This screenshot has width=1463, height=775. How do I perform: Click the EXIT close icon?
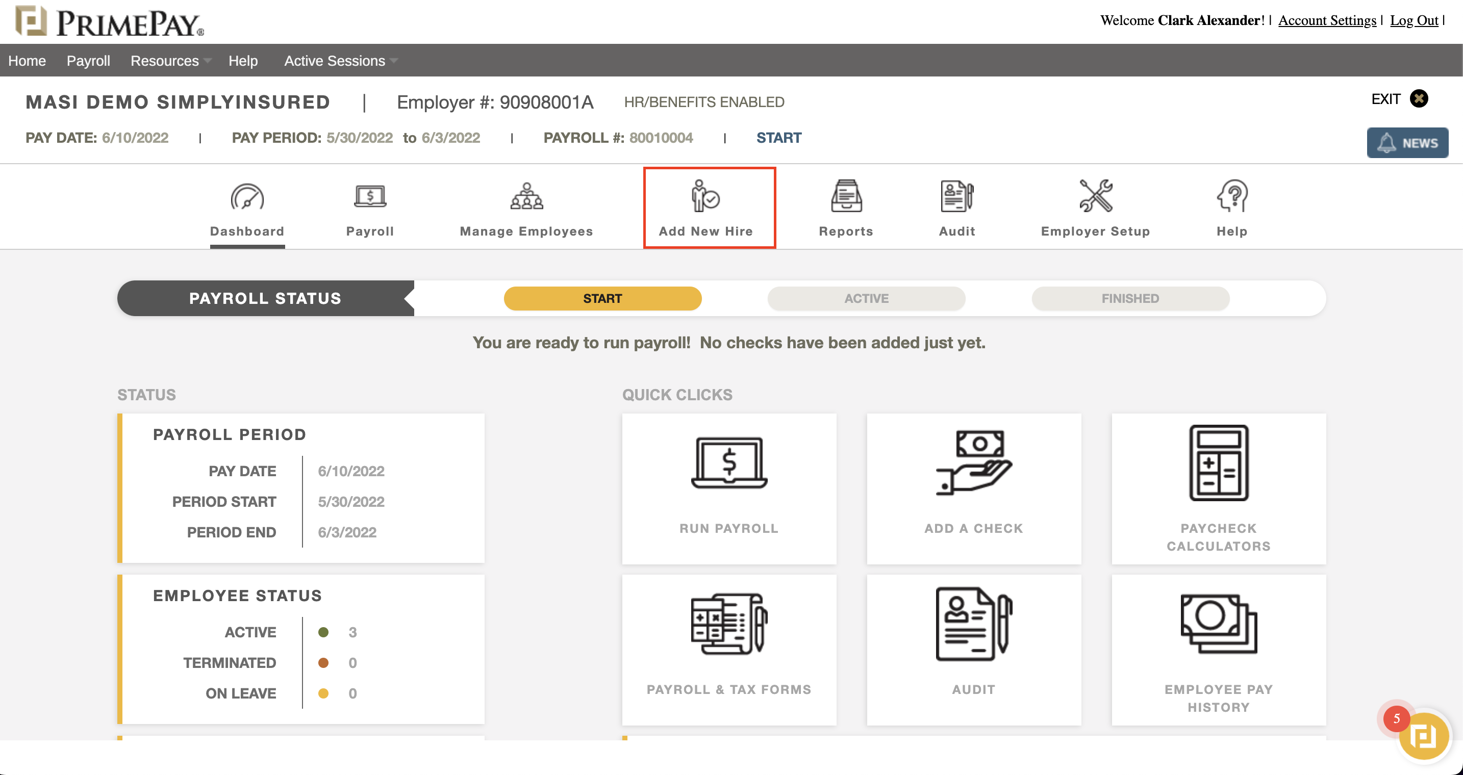(1419, 99)
